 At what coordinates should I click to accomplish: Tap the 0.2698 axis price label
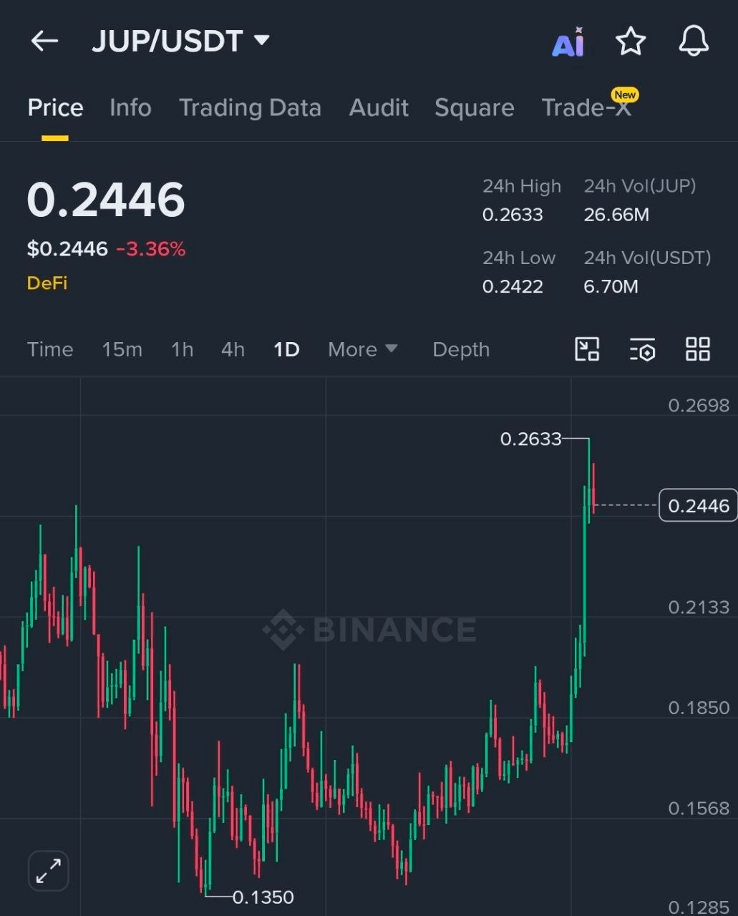click(x=698, y=406)
